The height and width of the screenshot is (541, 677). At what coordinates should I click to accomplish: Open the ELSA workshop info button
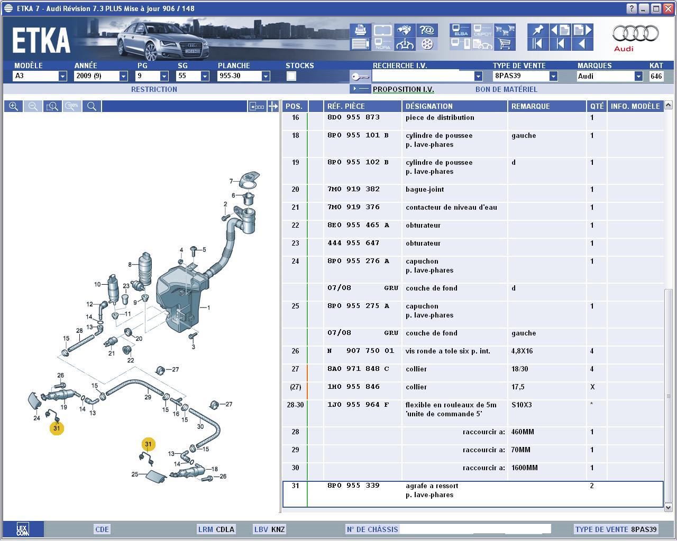460,30
